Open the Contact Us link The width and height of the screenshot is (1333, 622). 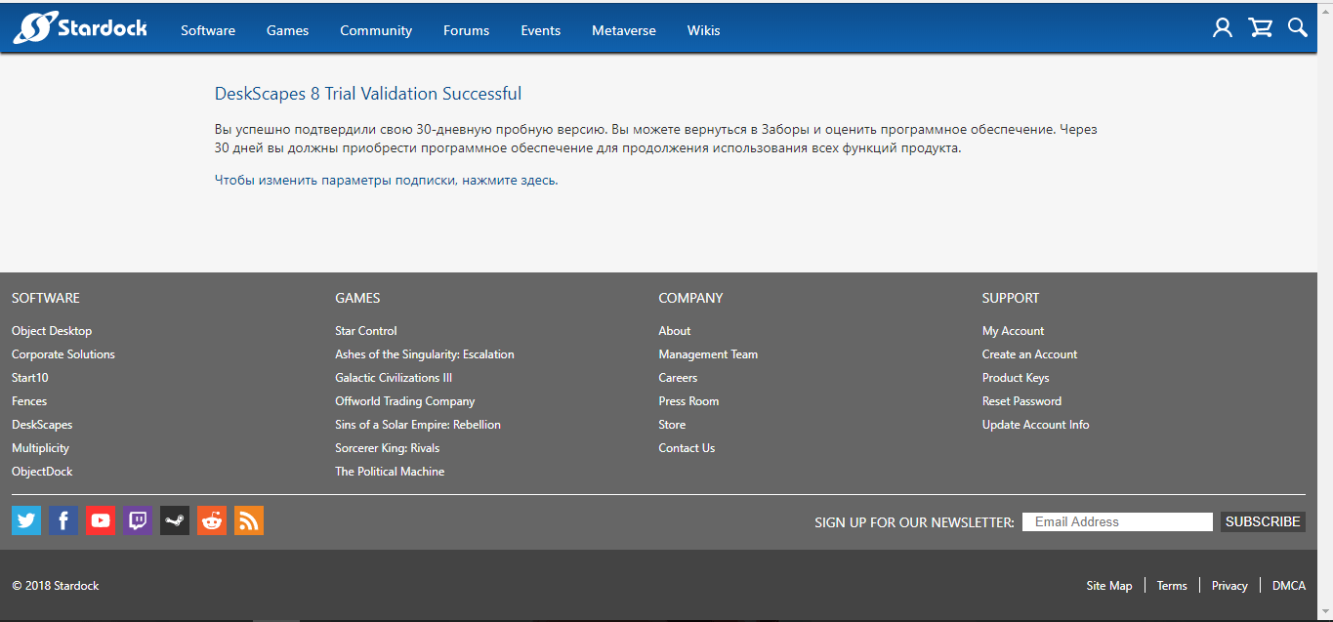pos(687,448)
